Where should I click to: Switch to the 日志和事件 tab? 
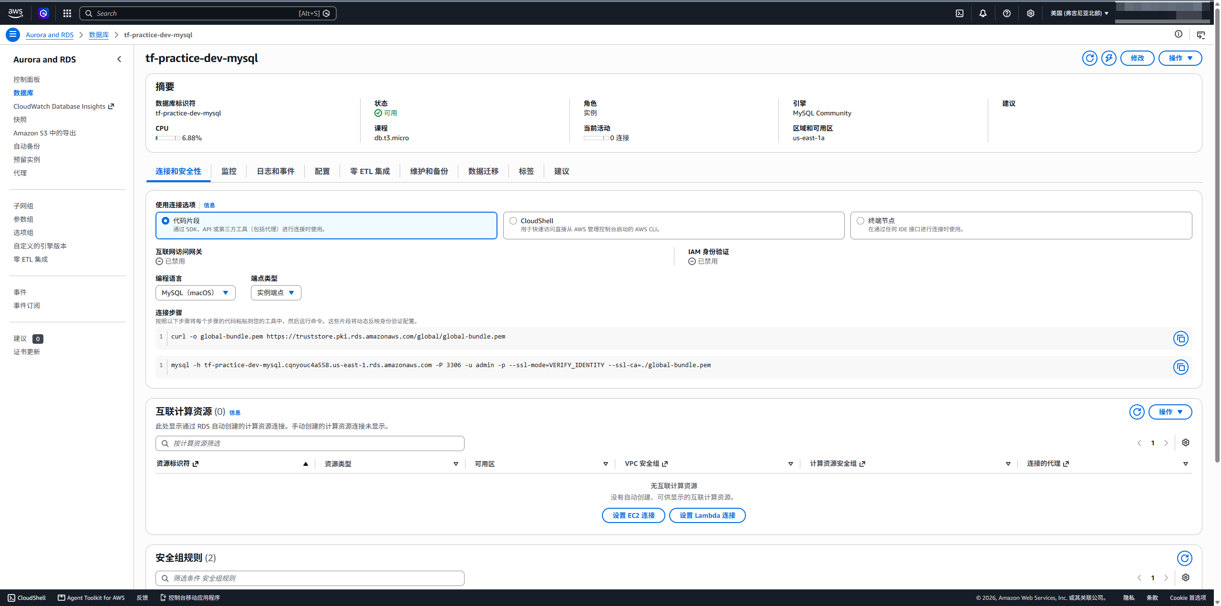click(276, 171)
